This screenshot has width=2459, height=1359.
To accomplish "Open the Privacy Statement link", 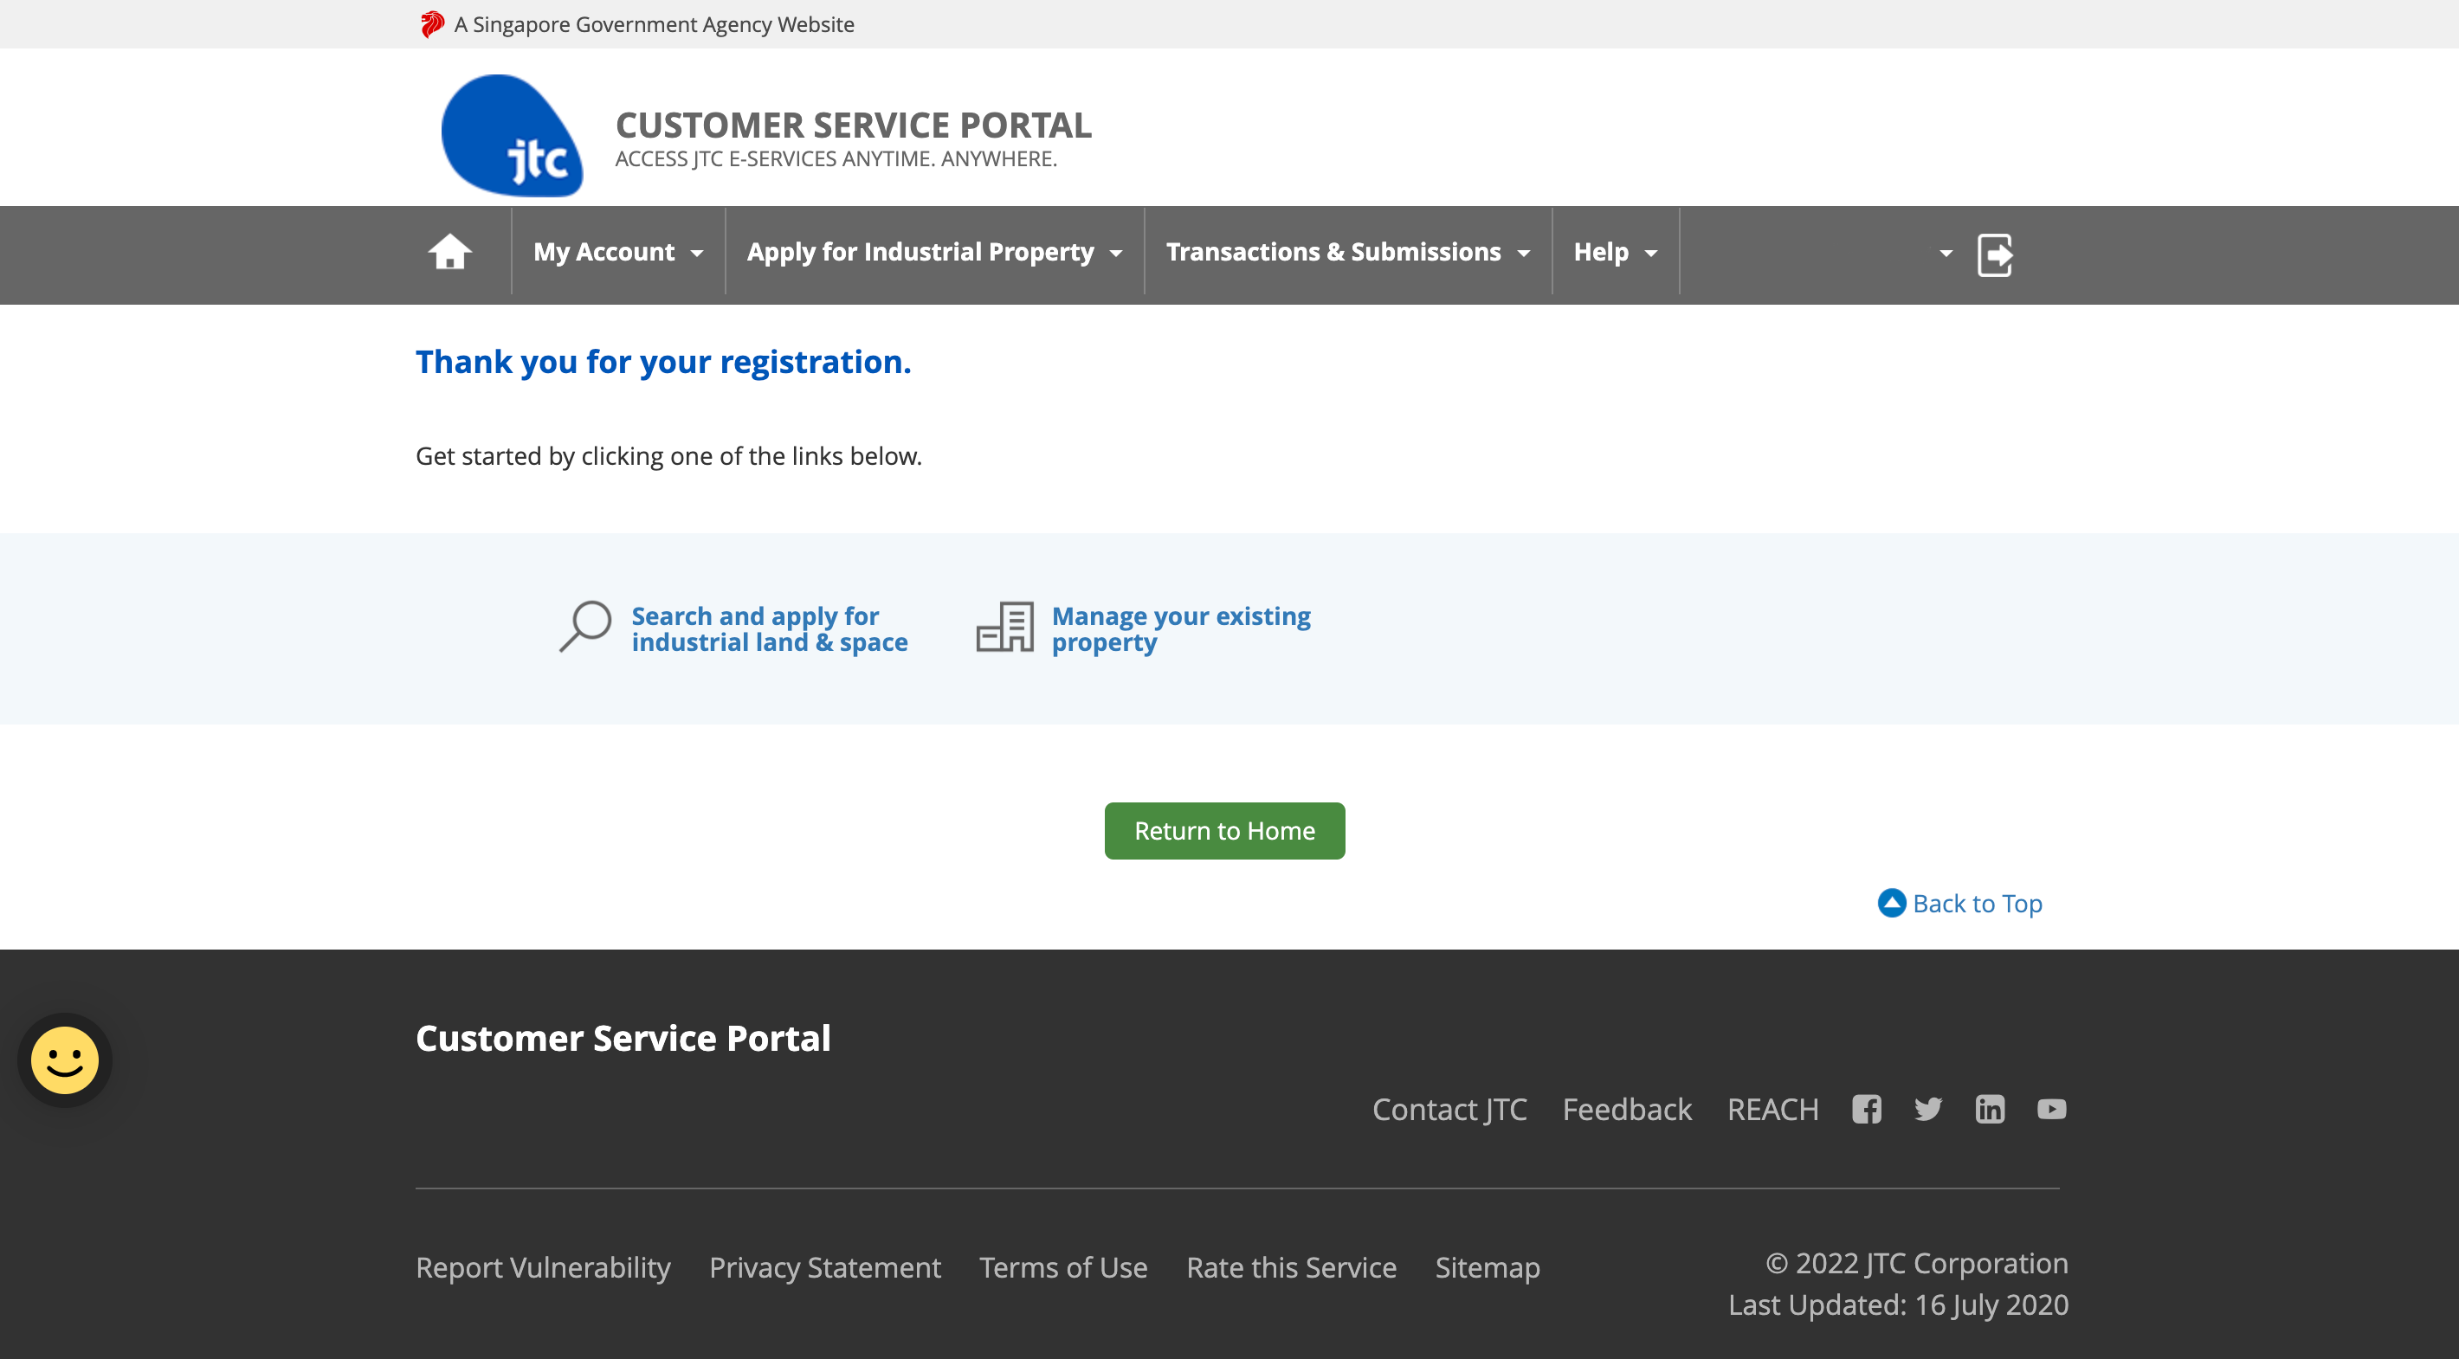I will tap(825, 1267).
